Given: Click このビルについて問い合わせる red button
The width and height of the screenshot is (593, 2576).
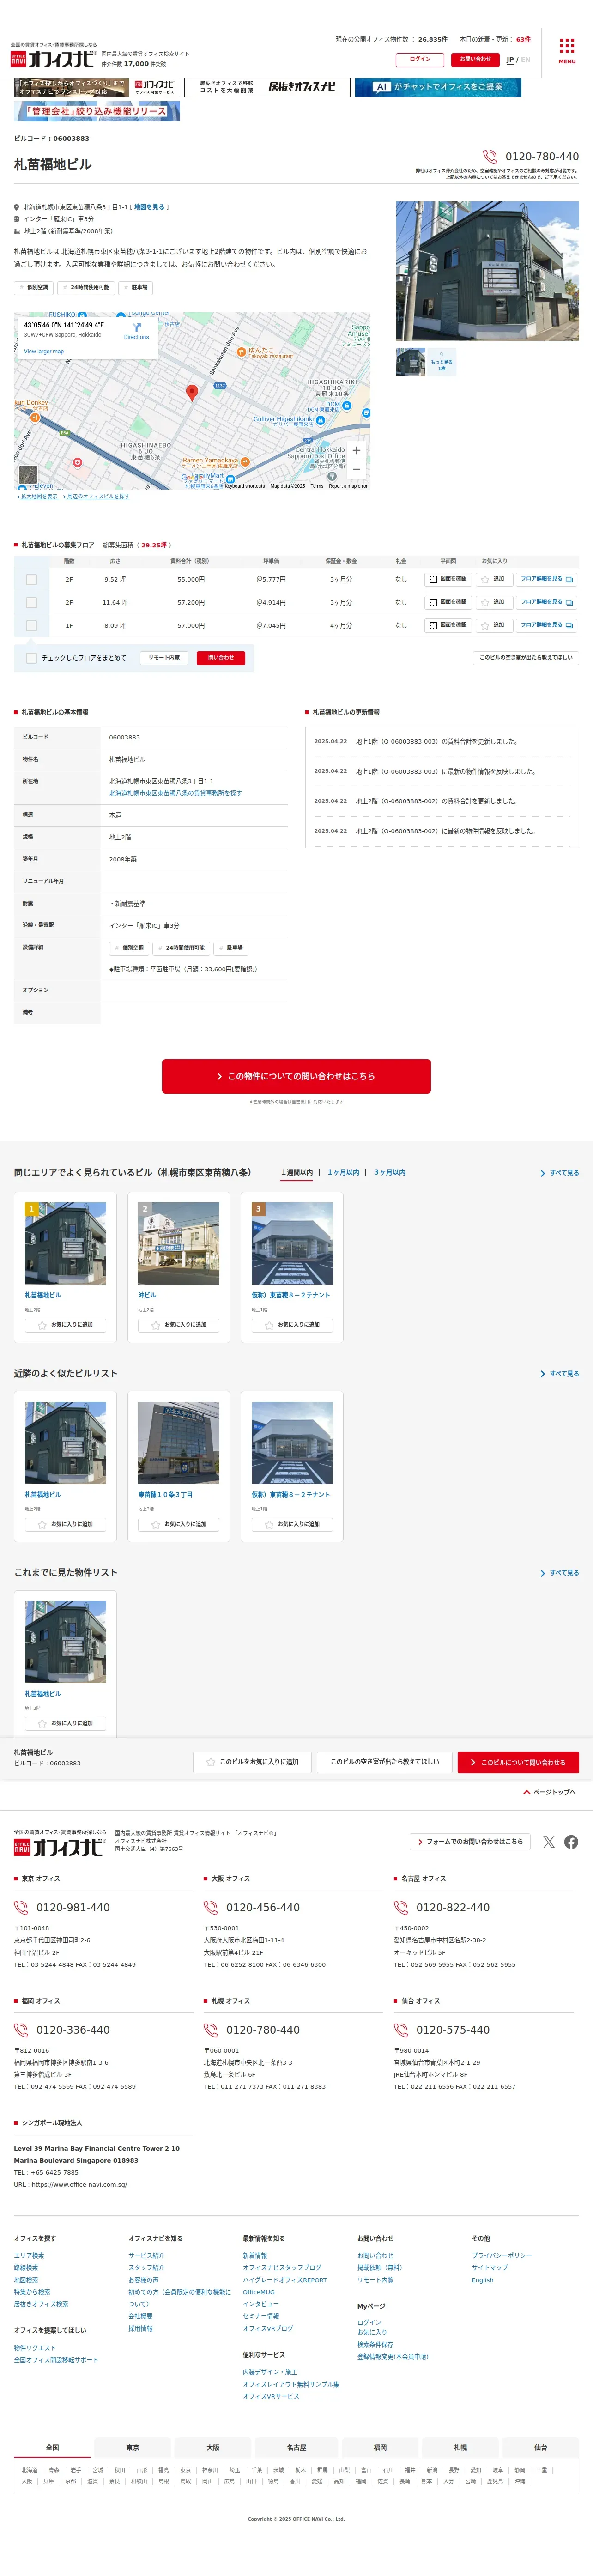Looking at the screenshot, I should tap(518, 1762).
